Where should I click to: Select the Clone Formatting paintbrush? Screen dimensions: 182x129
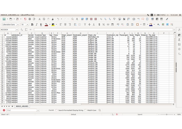tap(53, 19)
